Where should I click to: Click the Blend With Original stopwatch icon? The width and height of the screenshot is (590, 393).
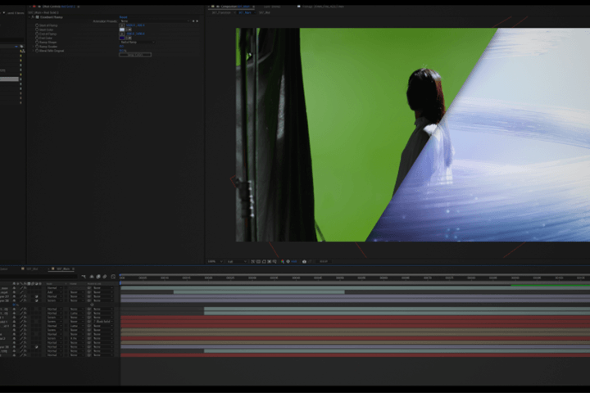38,50
